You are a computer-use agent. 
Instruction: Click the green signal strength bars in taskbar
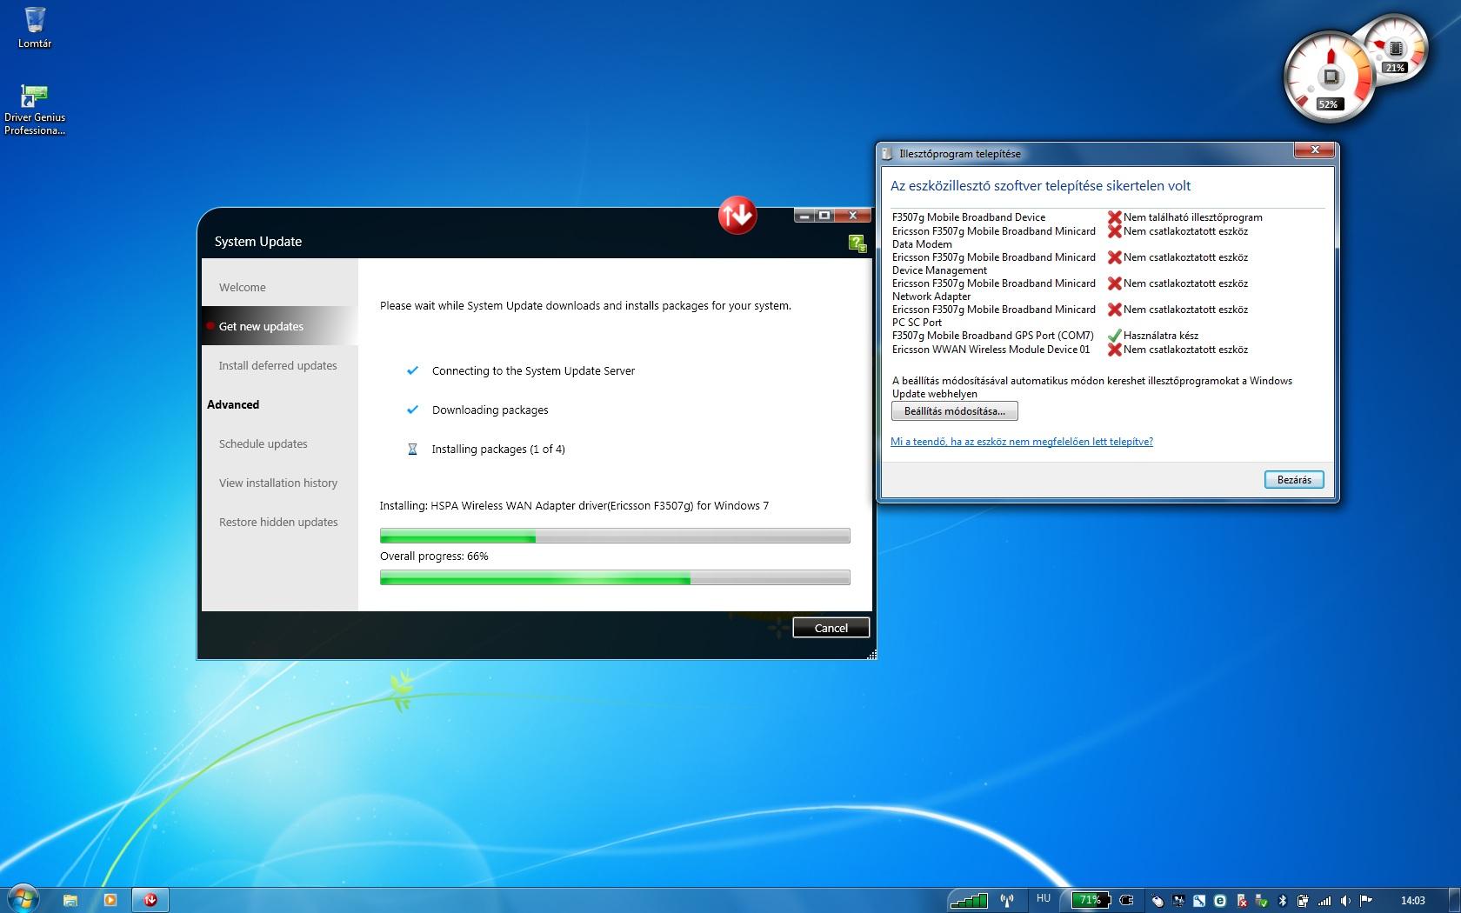click(x=969, y=901)
